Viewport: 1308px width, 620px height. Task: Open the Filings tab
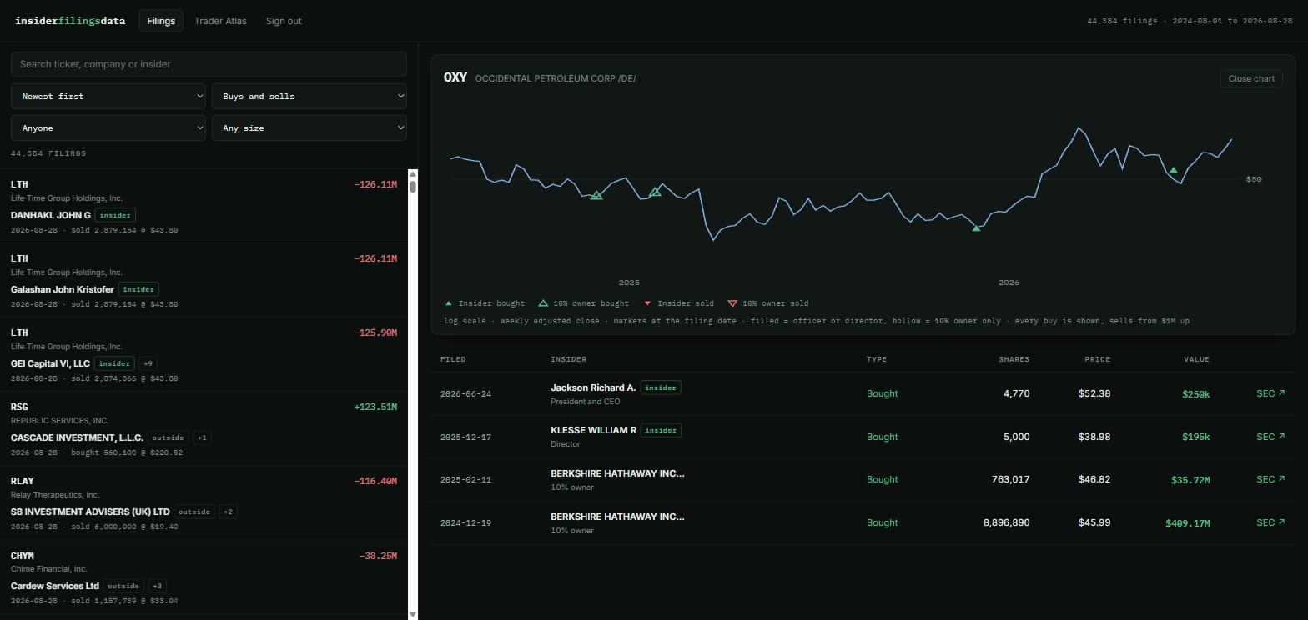point(161,21)
